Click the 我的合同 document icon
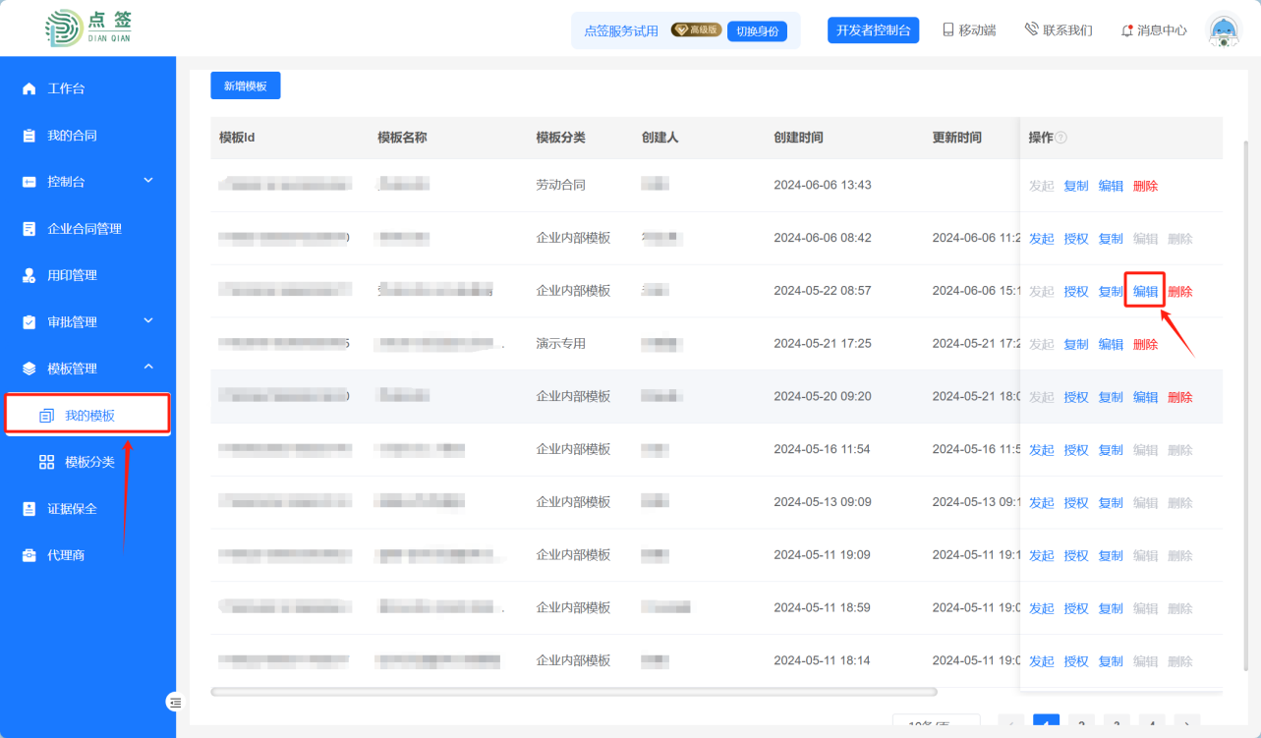The height and width of the screenshot is (738, 1261). [29, 136]
